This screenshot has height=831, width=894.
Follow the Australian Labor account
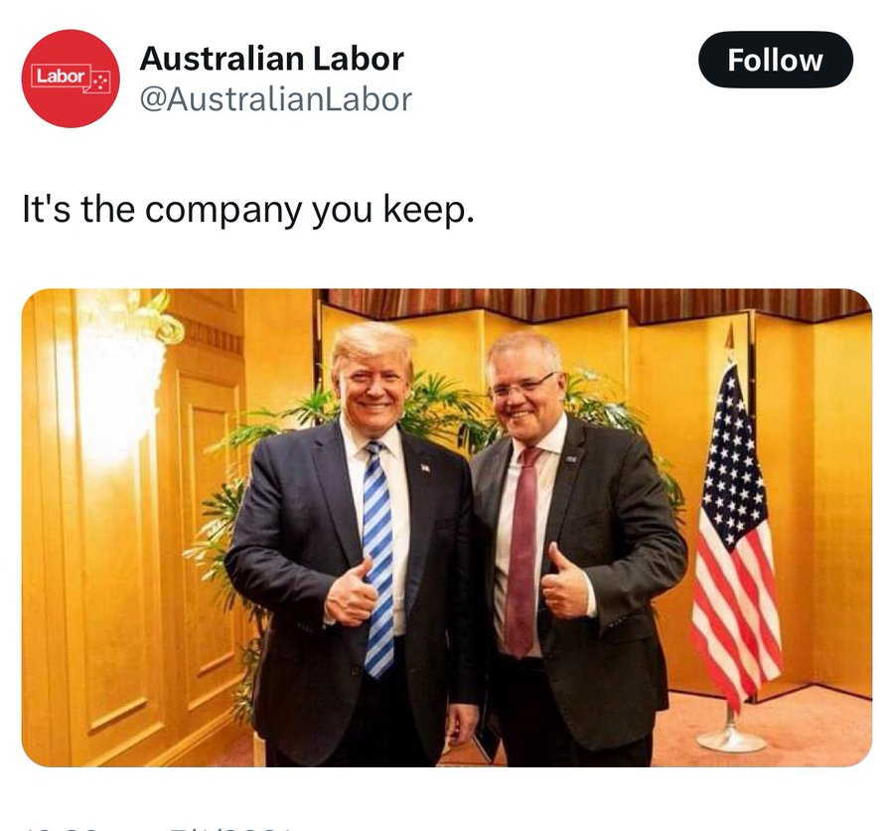click(x=776, y=60)
